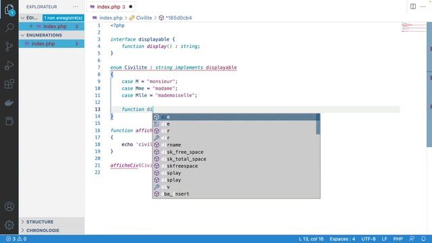Change language mode PHP

pos(398,239)
